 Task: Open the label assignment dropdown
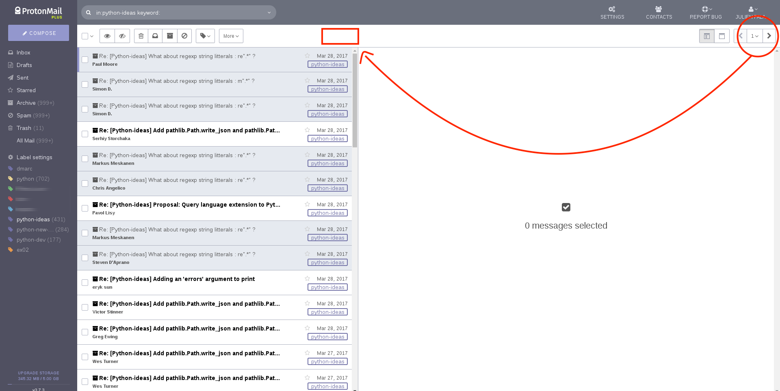tap(205, 36)
